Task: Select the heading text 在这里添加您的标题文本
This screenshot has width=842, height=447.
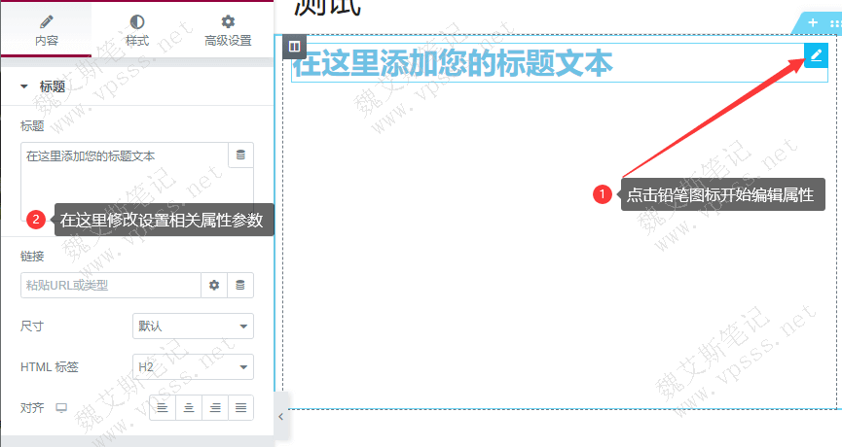Action: tap(452, 63)
